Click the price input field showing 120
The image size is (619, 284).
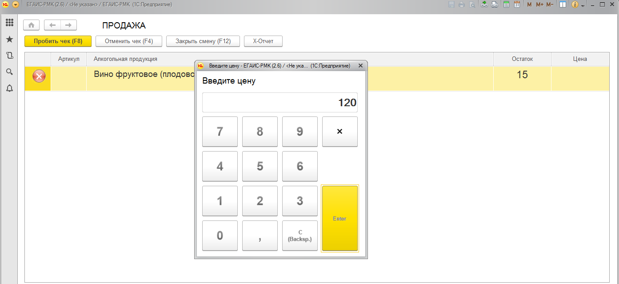pyautogui.click(x=280, y=103)
